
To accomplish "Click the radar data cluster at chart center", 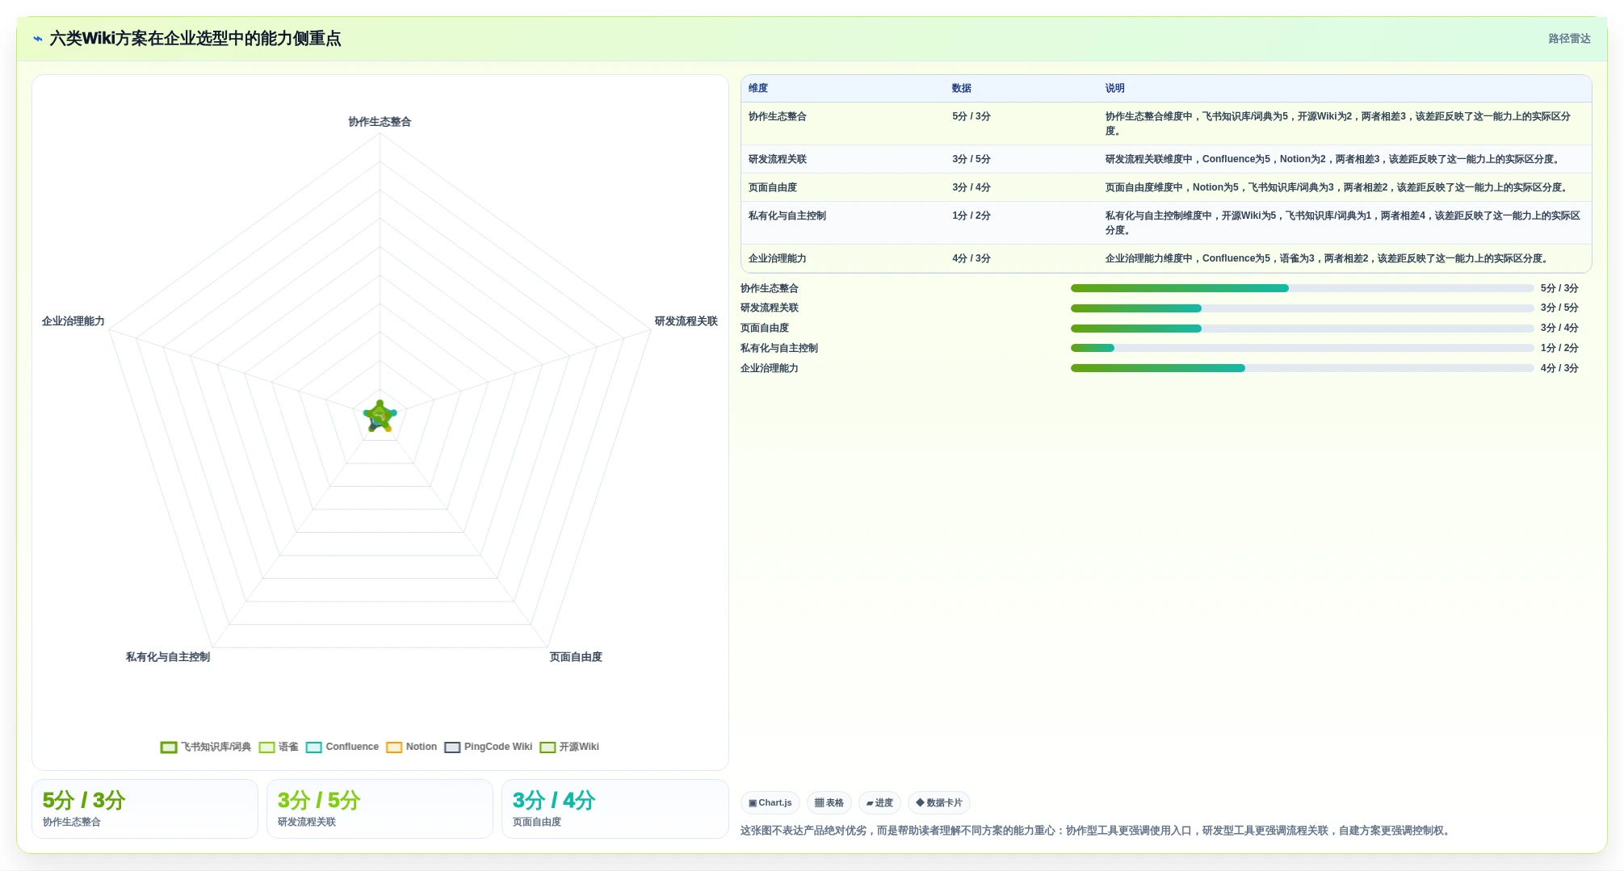I will coord(380,417).
